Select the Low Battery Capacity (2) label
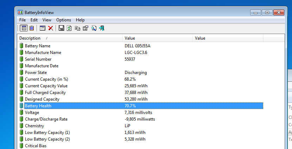The image size is (292, 149). pyautogui.click(x=47, y=139)
